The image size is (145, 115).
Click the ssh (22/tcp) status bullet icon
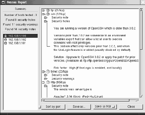pyautogui.click(x=48, y=14)
